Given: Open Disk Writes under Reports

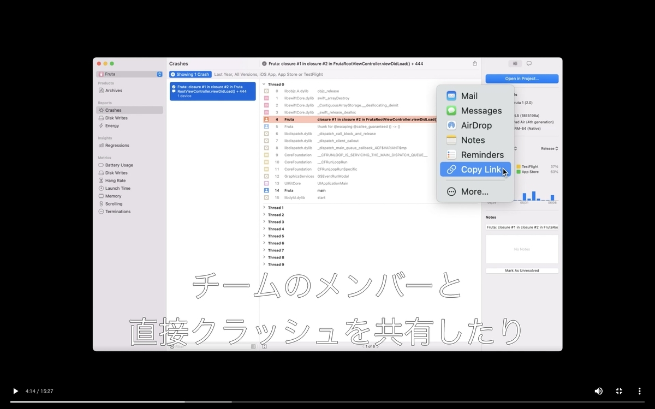Looking at the screenshot, I should coord(116,118).
